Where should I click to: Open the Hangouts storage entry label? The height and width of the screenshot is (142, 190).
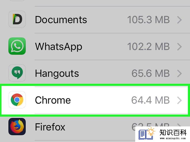57,74
